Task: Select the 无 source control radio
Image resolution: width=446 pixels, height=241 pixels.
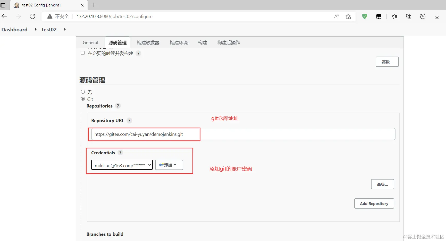Action: coord(83,92)
